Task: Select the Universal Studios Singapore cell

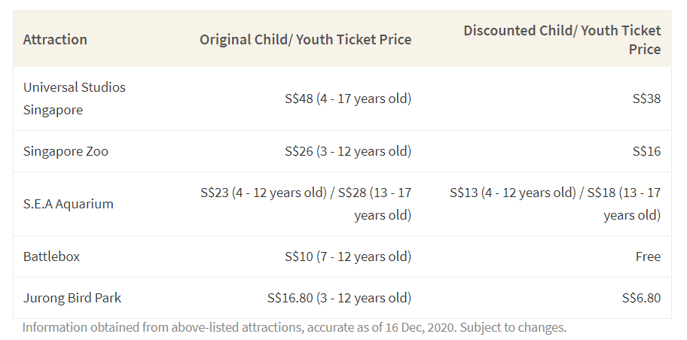Action: click(x=74, y=99)
